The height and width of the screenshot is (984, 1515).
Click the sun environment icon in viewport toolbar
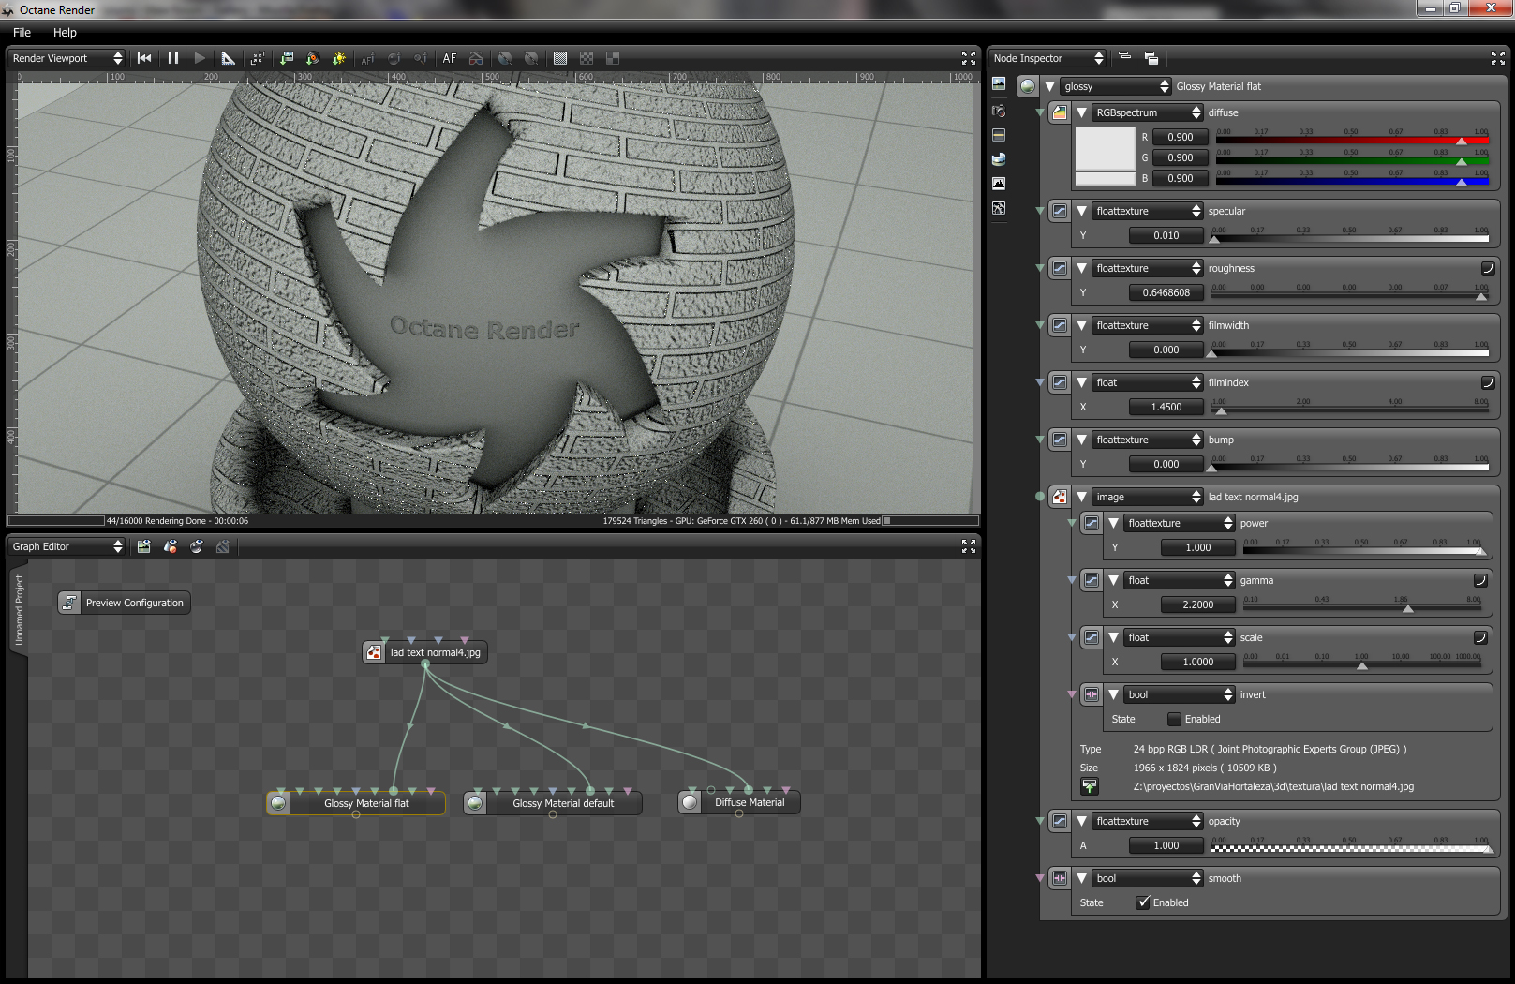(339, 58)
